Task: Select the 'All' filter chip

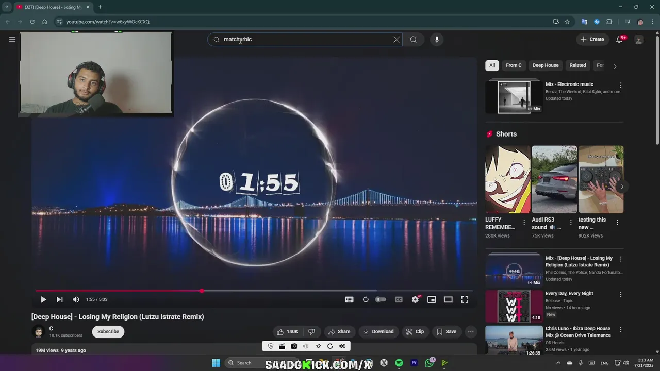Action: (x=492, y=65)
